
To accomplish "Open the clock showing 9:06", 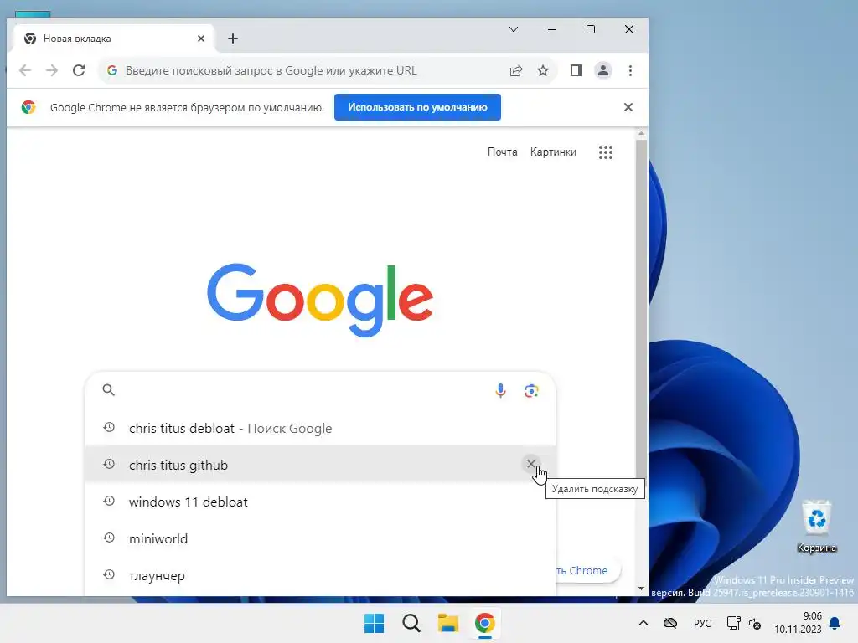I will [x=798, y=623].
